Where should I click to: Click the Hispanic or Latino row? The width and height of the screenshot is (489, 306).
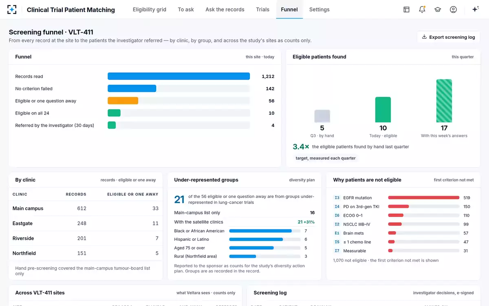(x=244, y=239)
